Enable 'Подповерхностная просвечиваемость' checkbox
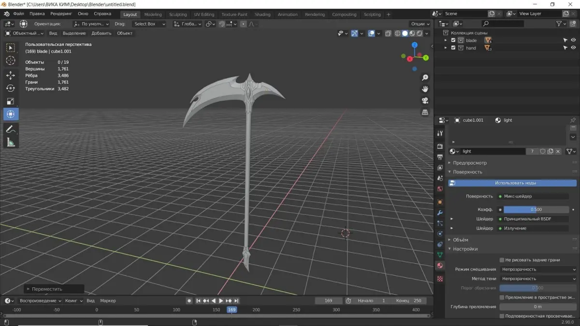The image size is (580, 326). tap(502, 316)
